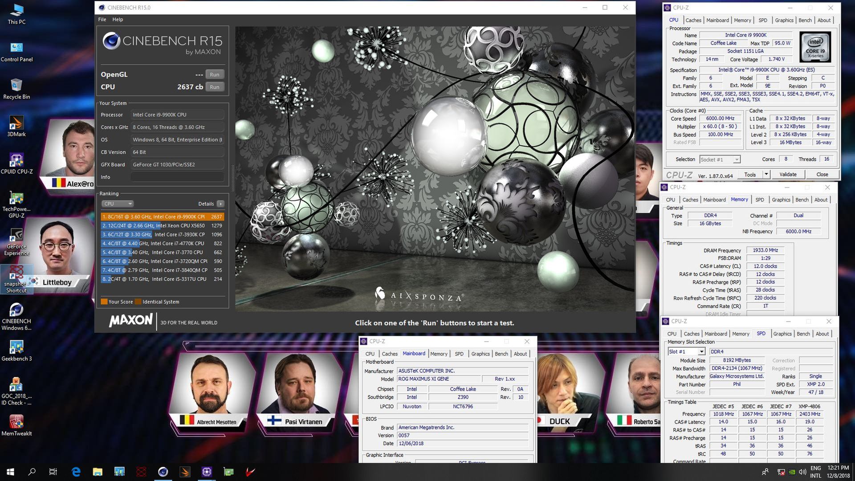Screen dimensions: 855x481
Task: Select ranking entry Core i7-4770K 822
Action: [163, 243]
